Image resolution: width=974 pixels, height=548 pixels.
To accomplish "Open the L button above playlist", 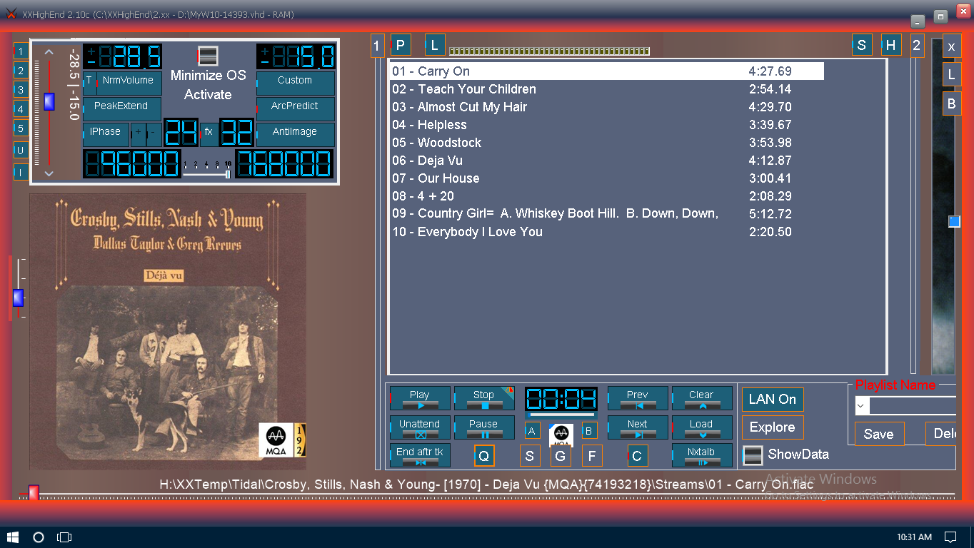I will [435, 46].
